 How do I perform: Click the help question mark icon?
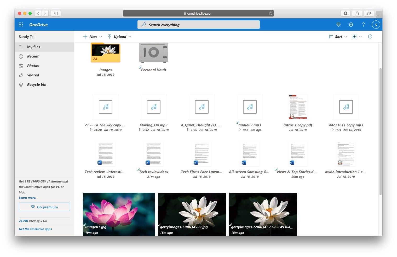(363, 25)
